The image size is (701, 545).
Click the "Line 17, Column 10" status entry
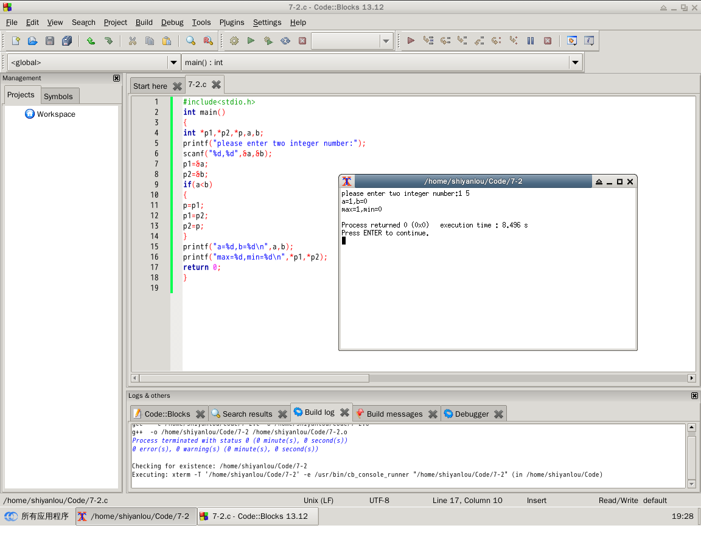coord(467,501)
